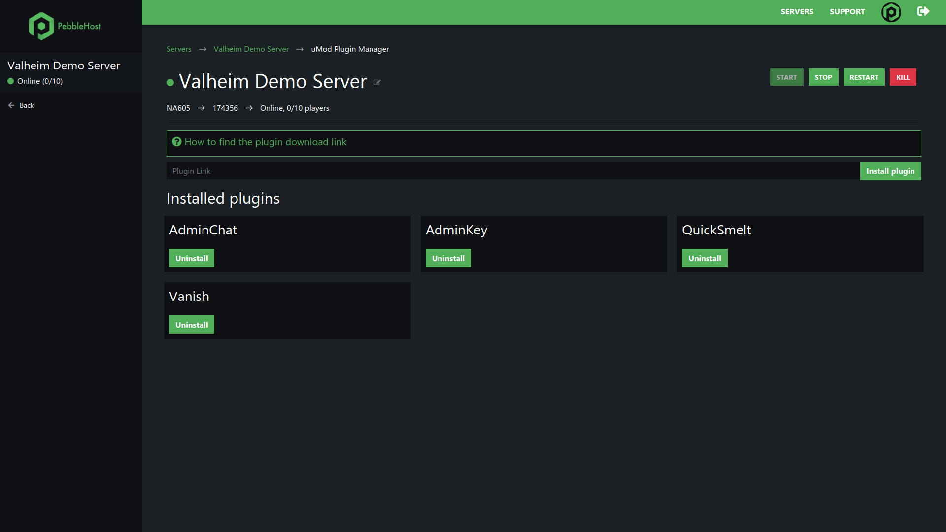Screen dimensions: 946x532
Task: Click the green online status dot by heading
Action: [x=170, y=83]
